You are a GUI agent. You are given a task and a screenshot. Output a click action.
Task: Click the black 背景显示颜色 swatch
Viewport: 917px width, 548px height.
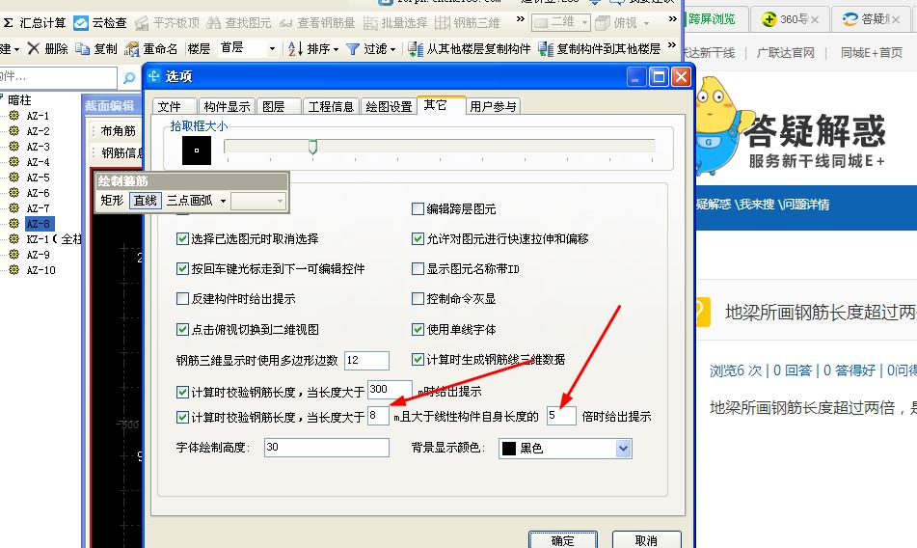509,449
